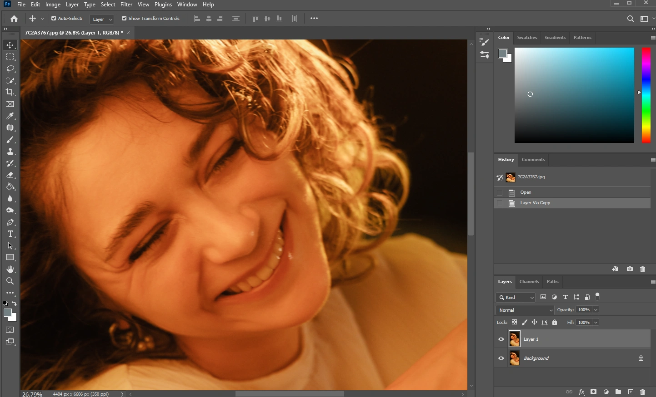Image resolution: width=656 pixels, height=397 pixels.
Task: Click the Home icon in options bar
Action: pos(14,19)
